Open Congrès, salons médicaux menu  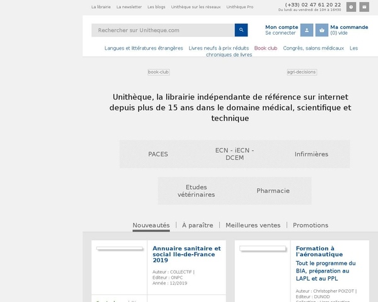pyautogui.click(x=313, y=48)
